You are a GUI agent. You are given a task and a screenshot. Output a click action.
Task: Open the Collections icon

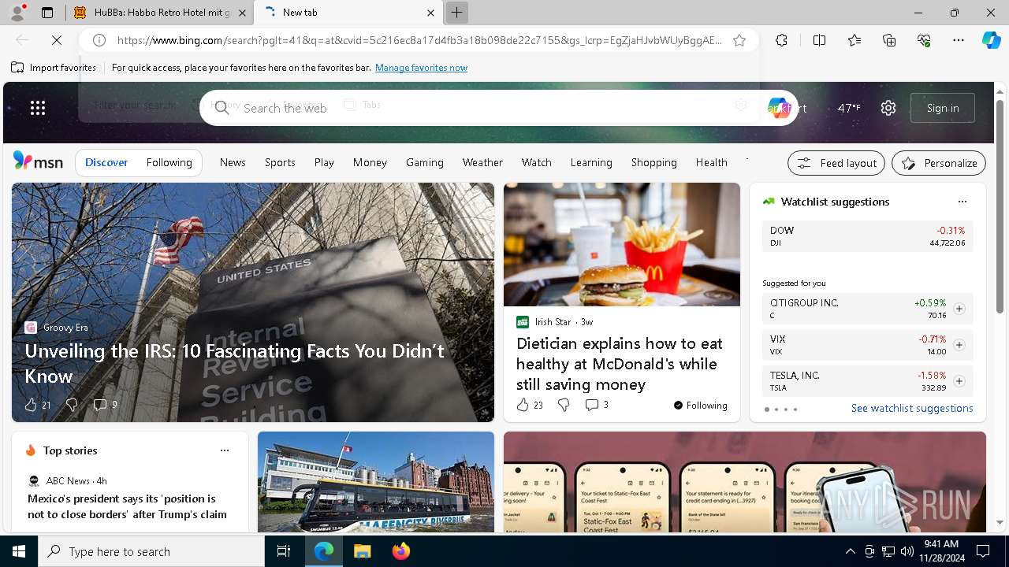(889, 40)
